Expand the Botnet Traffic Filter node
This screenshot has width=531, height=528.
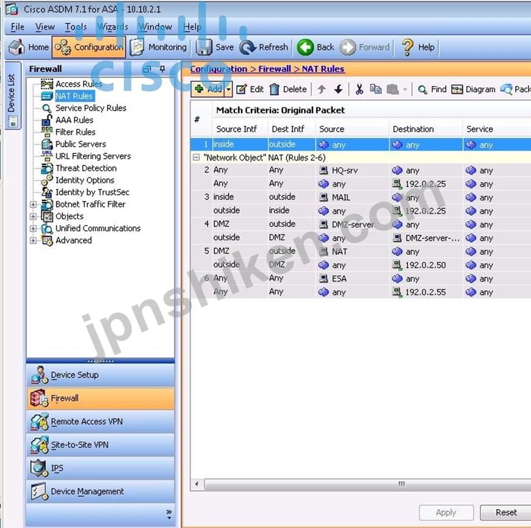coord(33,204)
